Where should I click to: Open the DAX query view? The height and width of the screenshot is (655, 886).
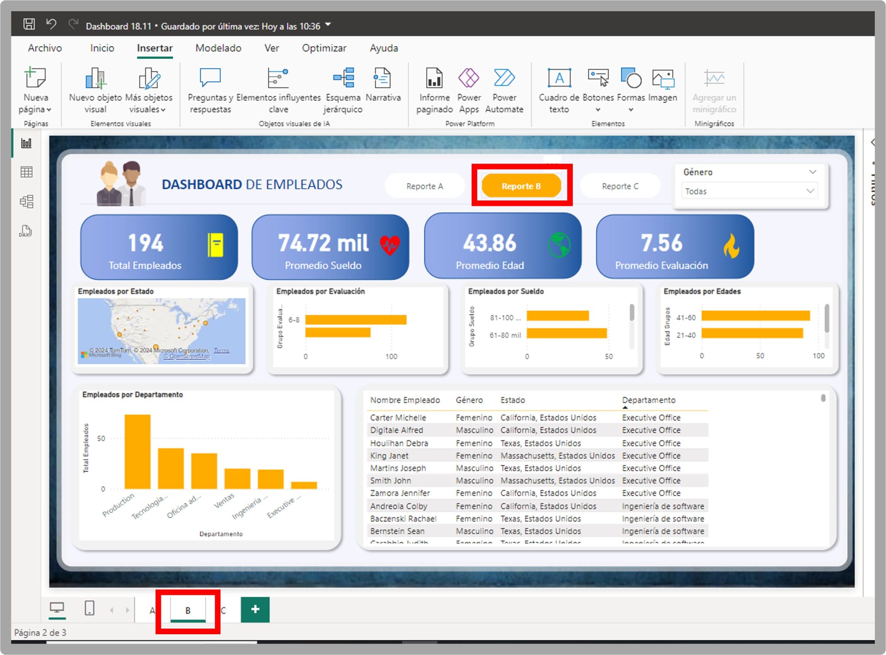point(26,231)
